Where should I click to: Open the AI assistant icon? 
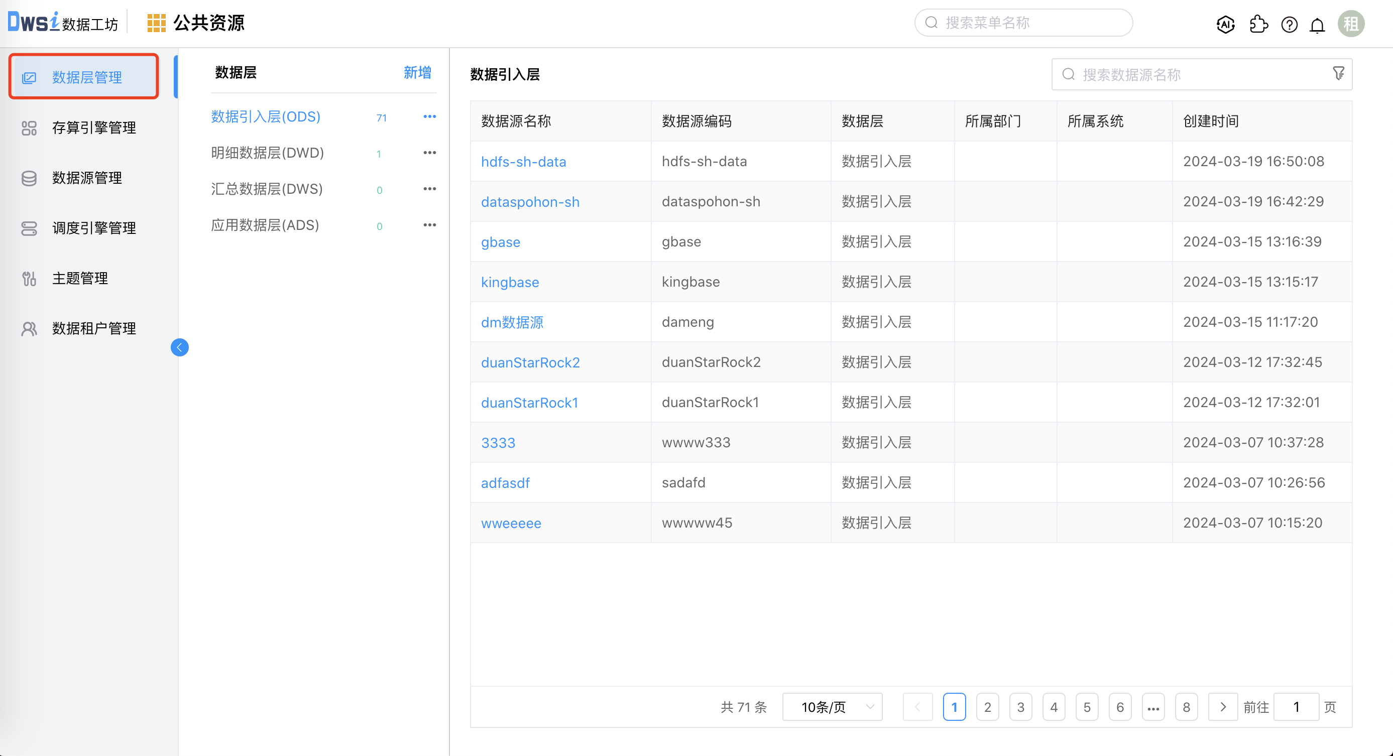tap(1225, 24)
